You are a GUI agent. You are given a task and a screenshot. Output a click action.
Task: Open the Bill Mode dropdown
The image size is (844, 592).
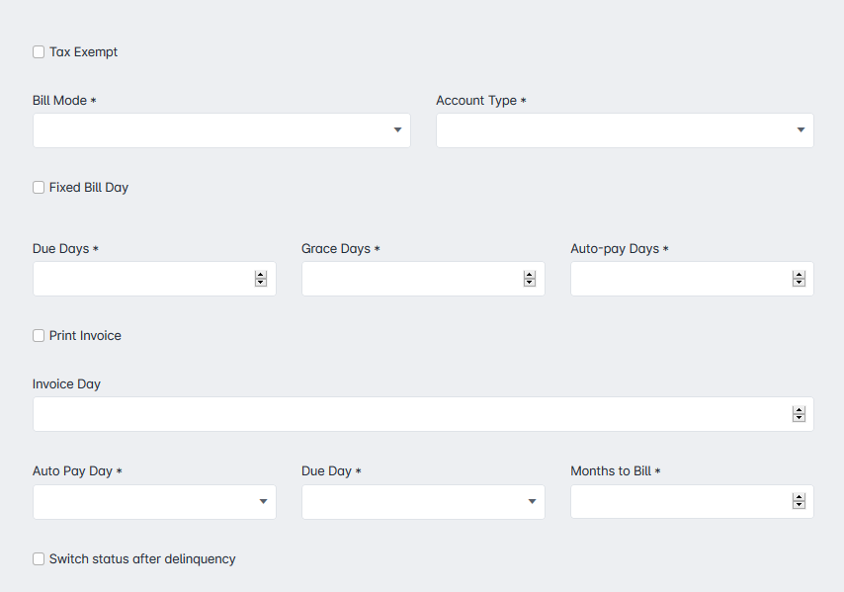click(x=221, y=130)
